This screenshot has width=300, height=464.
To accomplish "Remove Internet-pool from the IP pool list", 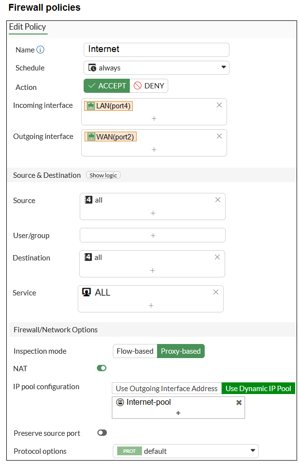I will (239, 402).
